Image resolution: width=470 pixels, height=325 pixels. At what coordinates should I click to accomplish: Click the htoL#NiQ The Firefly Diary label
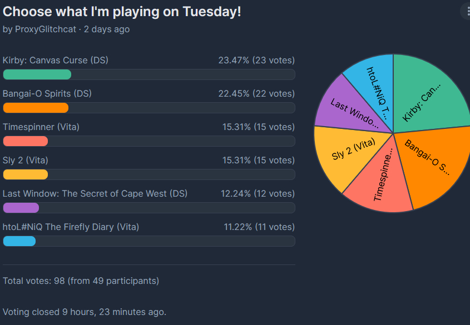(71, 227)
